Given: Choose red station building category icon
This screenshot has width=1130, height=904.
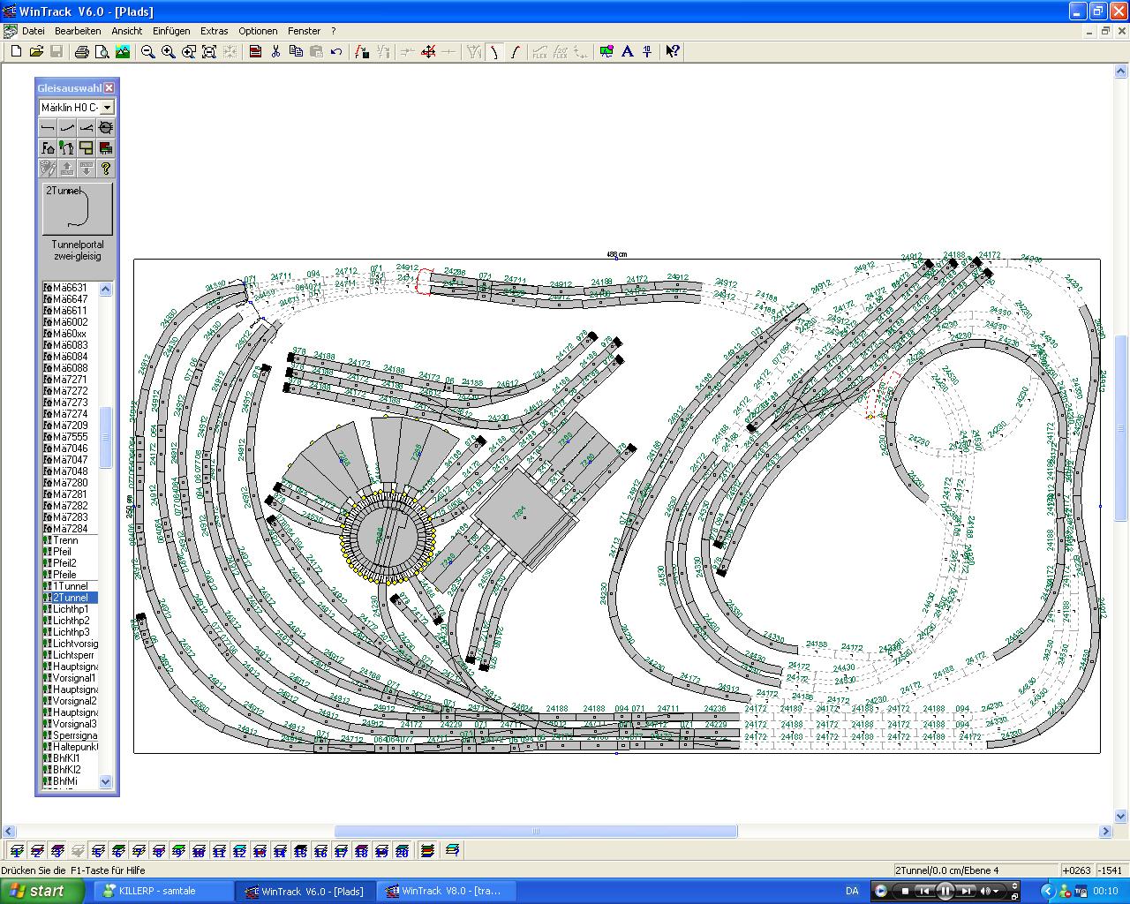Looking at the screenshot, I should coord(106,148).
